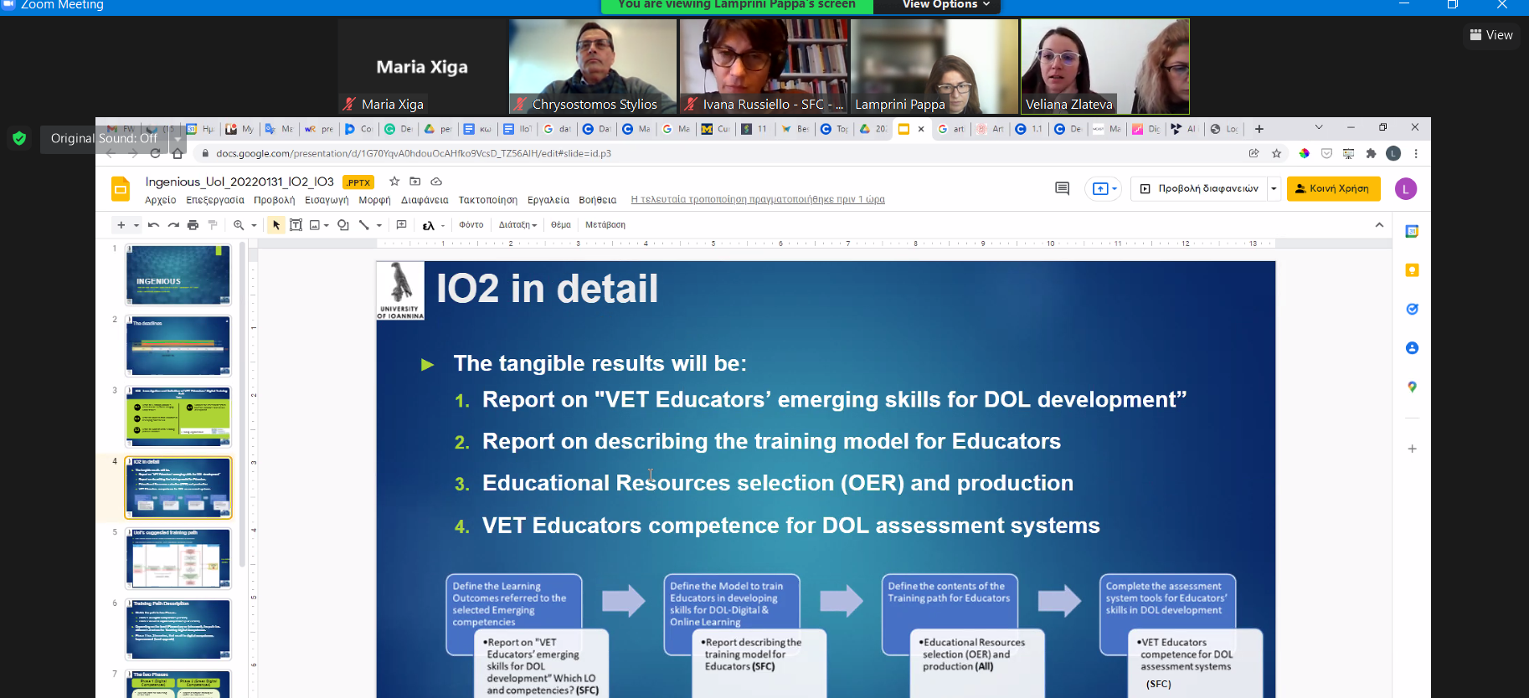Screen dimensions: 1529x698
Task: Select the Line tool
Action: 364,225
